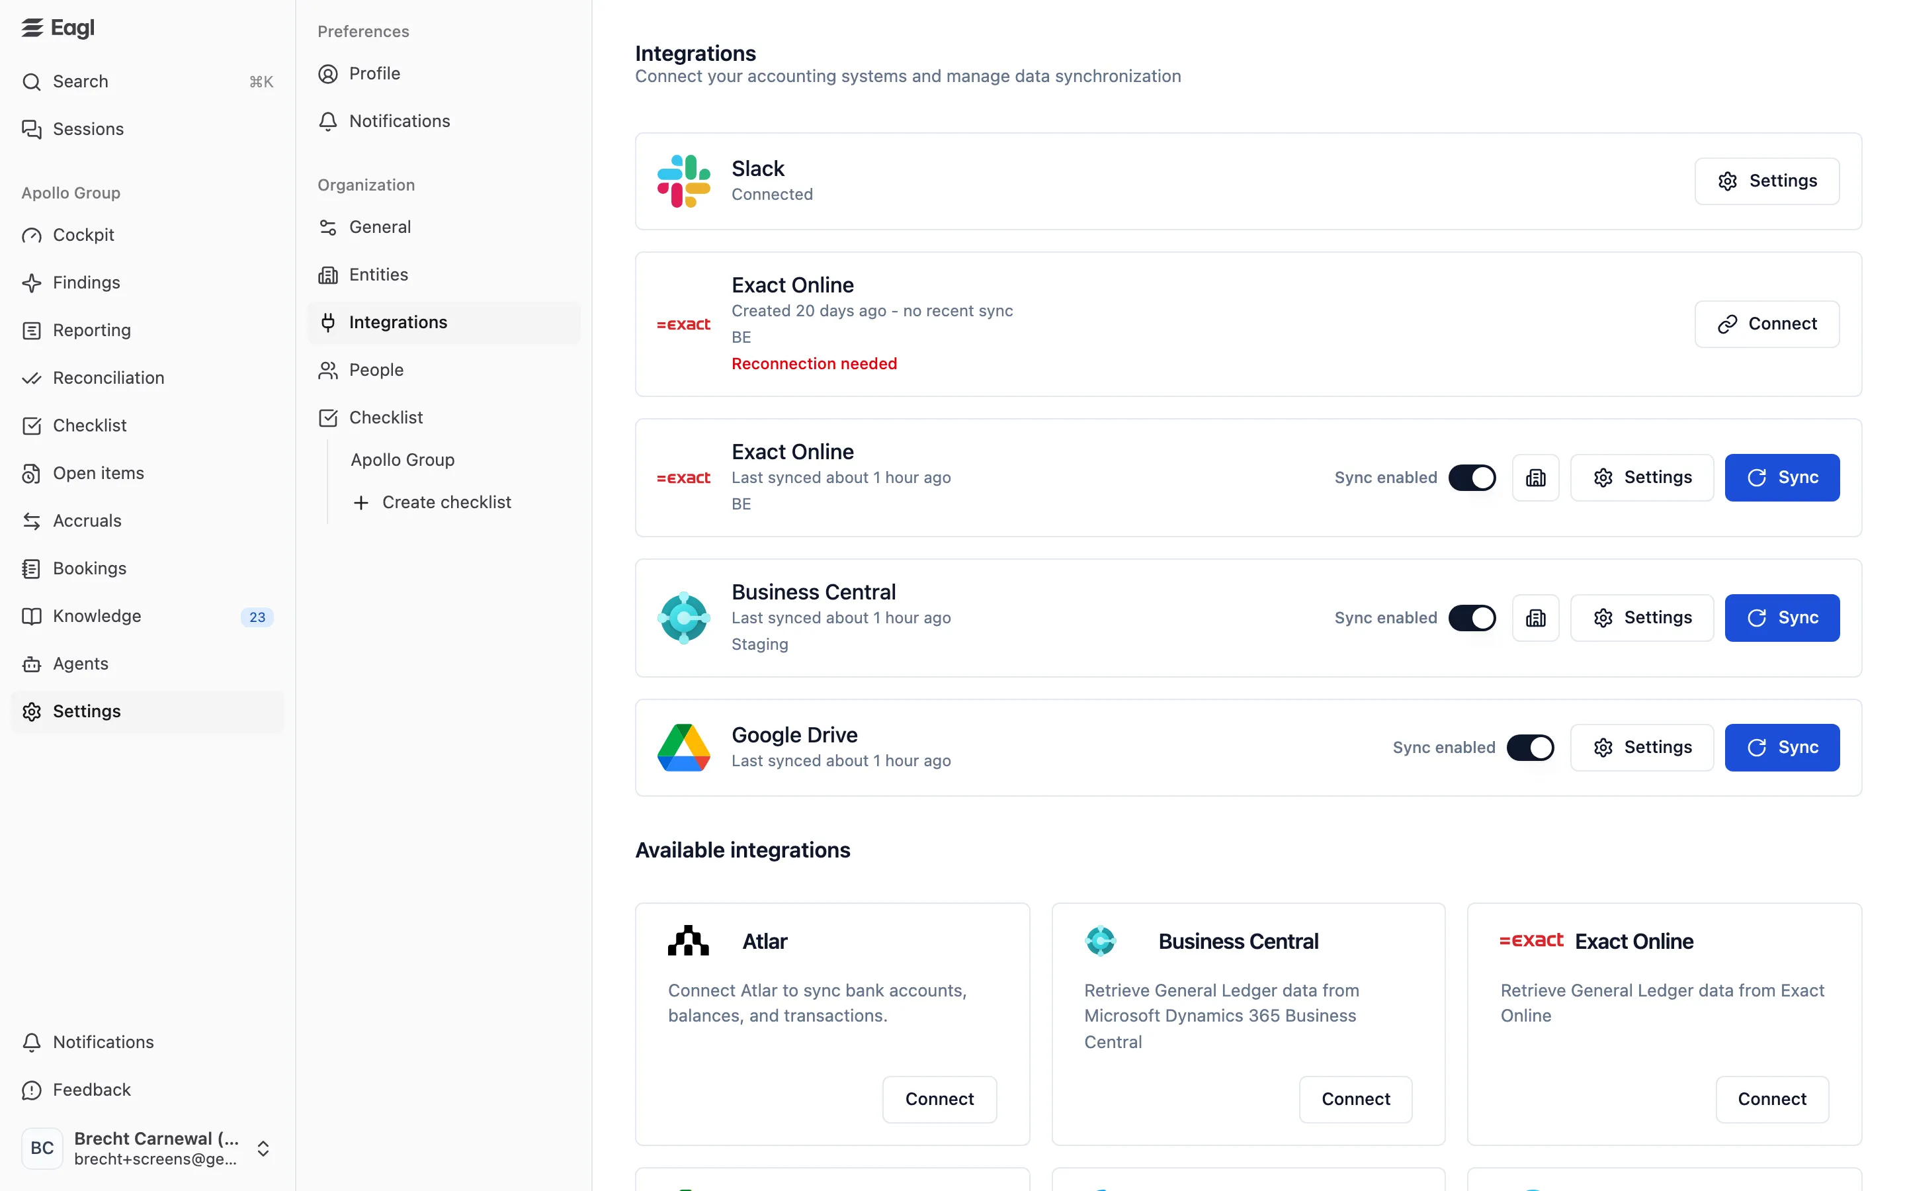Click Sync for Business Central
Image resolution: width=1905 pixels, height=1191 pixels.
point(1781,617)
